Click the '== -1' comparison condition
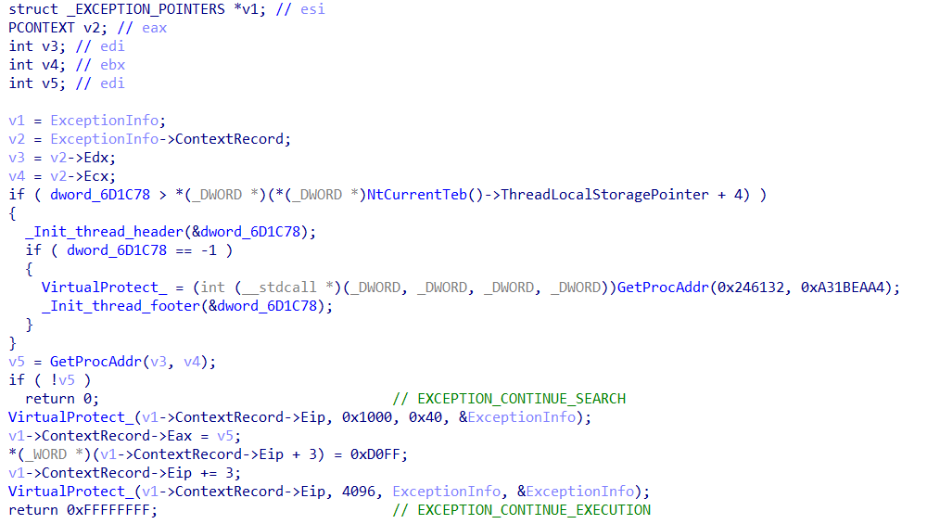This screenshot has height=524, width=927. click(197, 250)
